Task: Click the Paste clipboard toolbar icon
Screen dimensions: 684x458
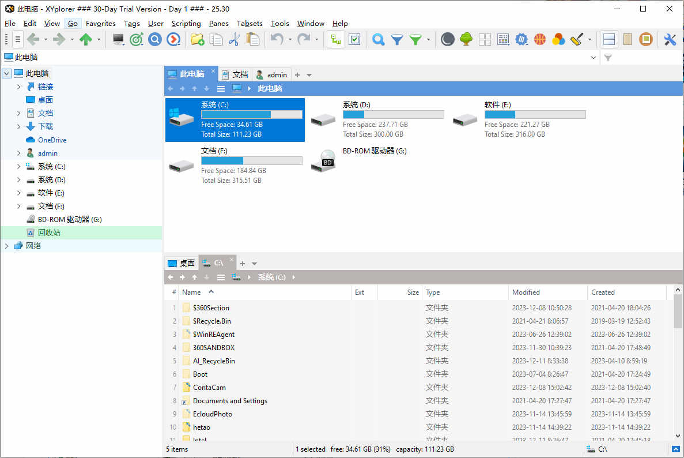Action: pos(252,40)
